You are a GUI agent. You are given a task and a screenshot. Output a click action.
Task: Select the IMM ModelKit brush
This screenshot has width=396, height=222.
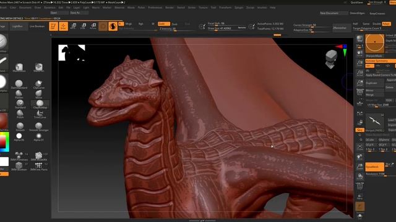(x=38, y=156)
